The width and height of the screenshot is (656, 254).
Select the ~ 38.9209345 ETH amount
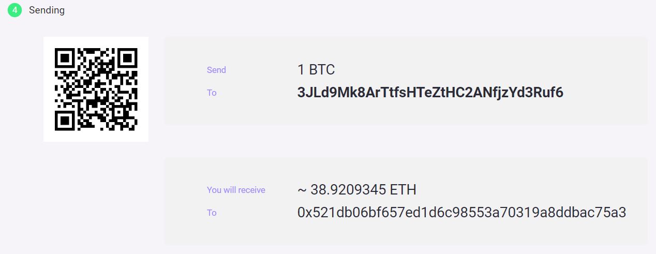click(x=356, y=190)
